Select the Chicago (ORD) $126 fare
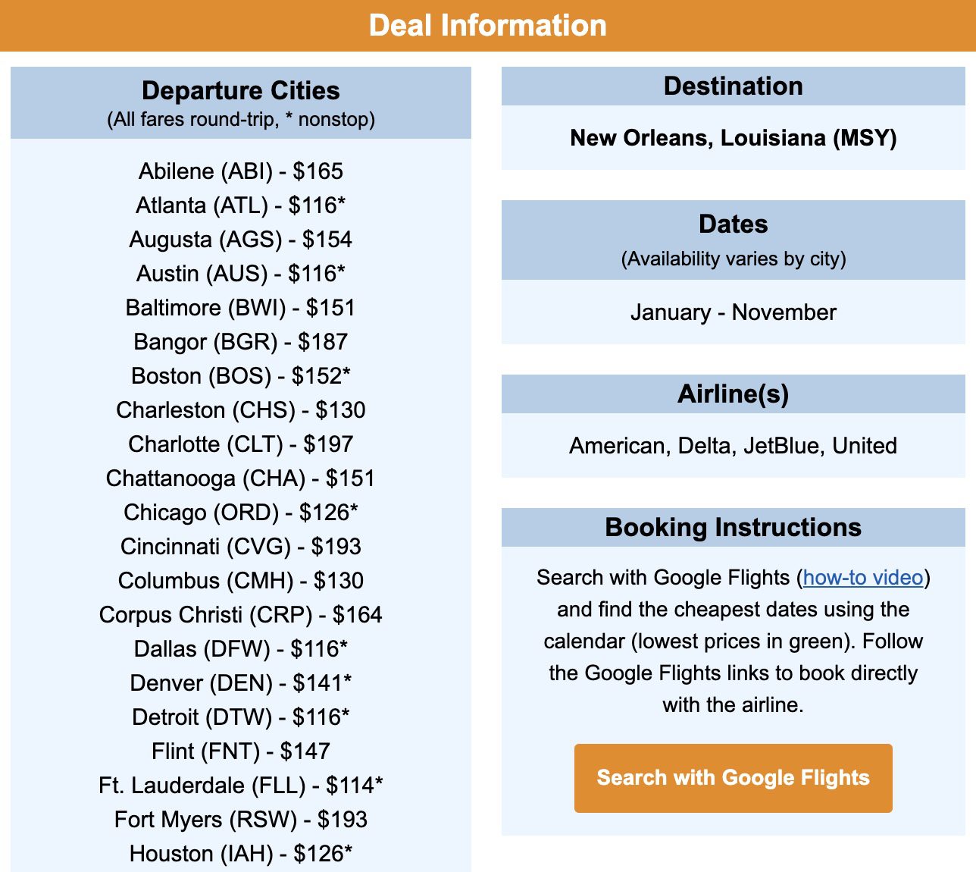Screen dimensions: 976x872 pyautogui.click(x=240, y=512)
